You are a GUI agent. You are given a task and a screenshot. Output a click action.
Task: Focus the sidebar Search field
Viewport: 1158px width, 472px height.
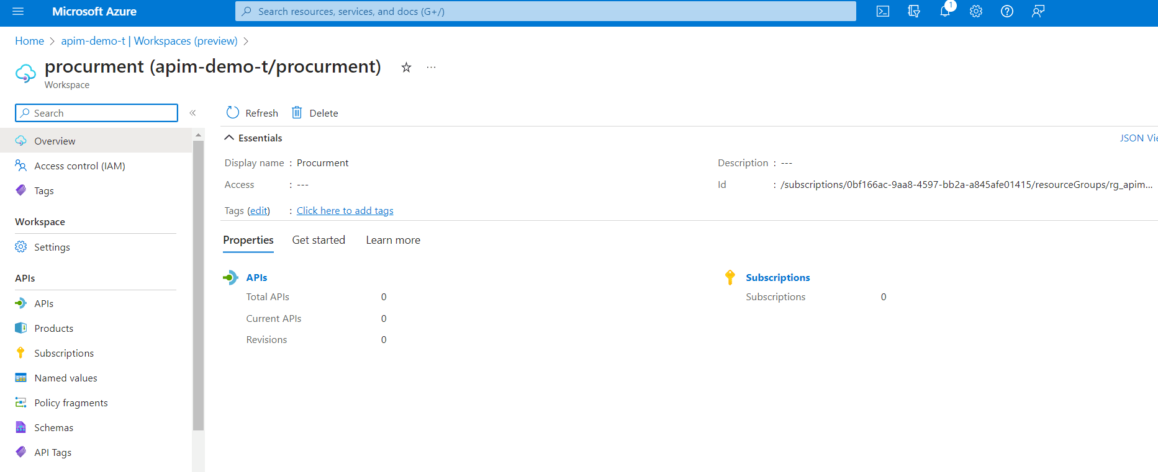click(96, 113)
